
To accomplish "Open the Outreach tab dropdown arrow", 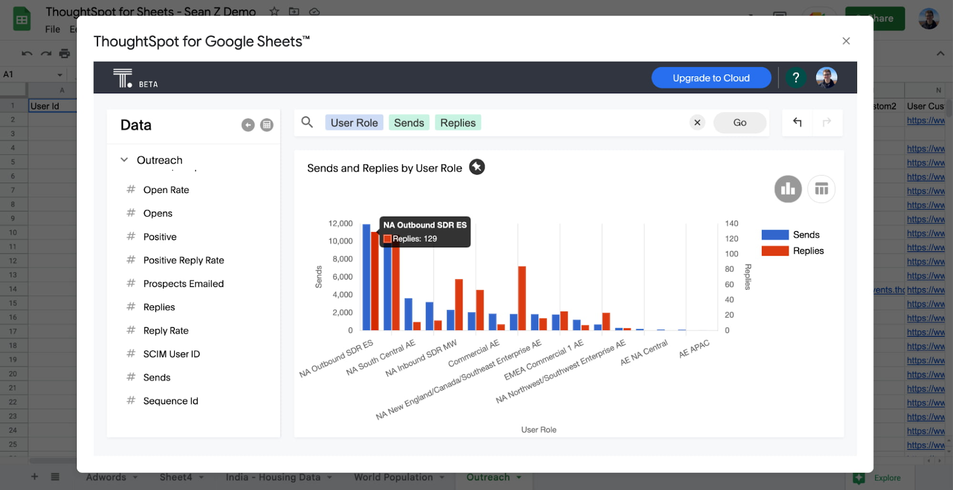I will point(519,477).
